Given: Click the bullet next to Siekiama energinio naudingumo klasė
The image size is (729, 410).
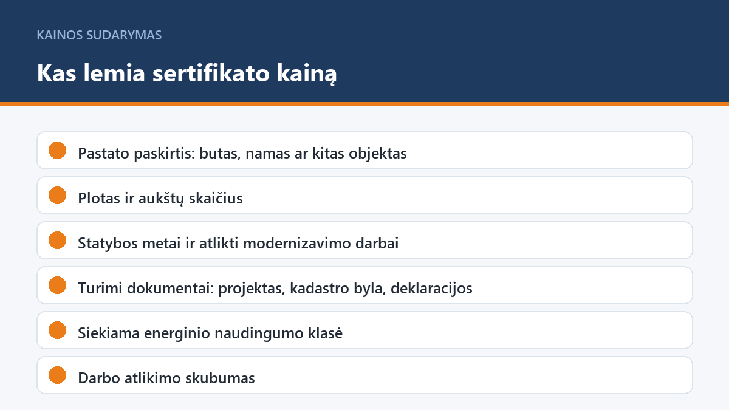Looking at the screenshot, I should [57, 330].
